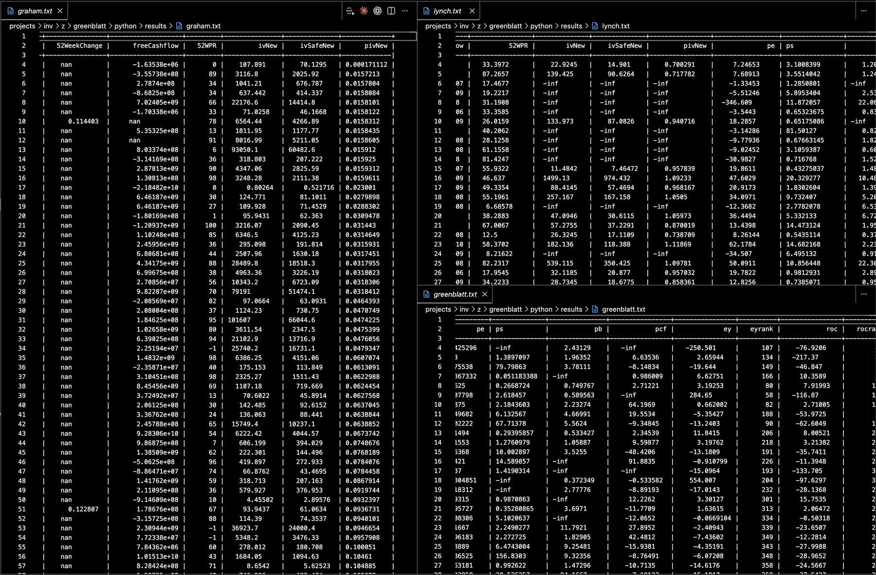Click file icon on the graham.txt tab
The image size is (876, 575).
[11, 11]
